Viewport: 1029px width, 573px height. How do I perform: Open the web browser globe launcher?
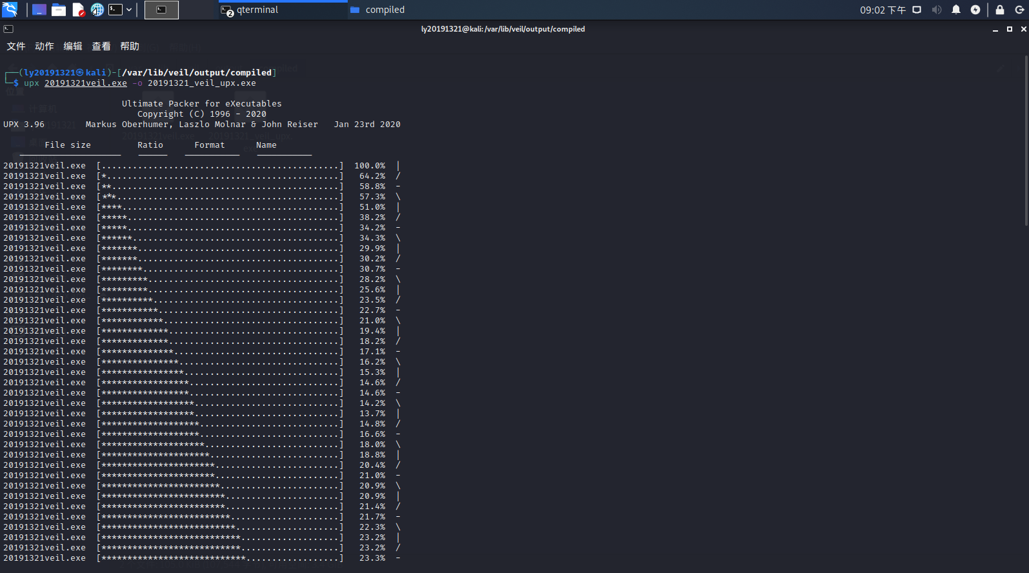(x=97, y=10)
